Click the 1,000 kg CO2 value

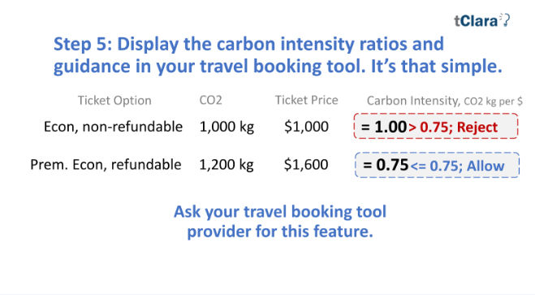(x=227, y=127)
